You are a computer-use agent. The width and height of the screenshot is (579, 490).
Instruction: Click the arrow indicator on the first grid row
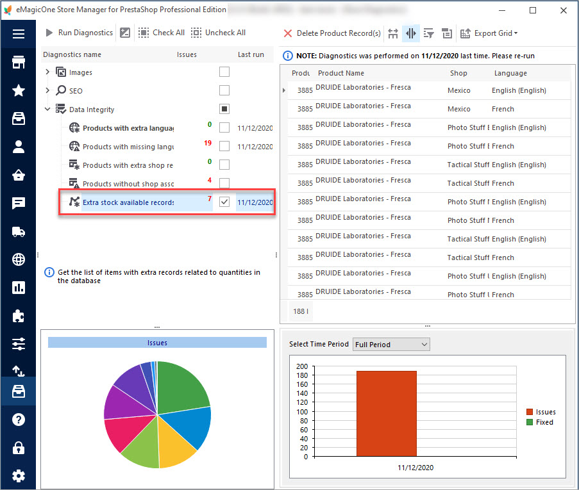[283, 90]
